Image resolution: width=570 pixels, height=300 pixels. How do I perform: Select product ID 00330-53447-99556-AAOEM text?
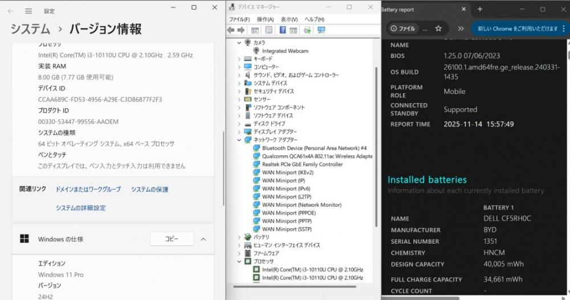click(x=78, y=122)
